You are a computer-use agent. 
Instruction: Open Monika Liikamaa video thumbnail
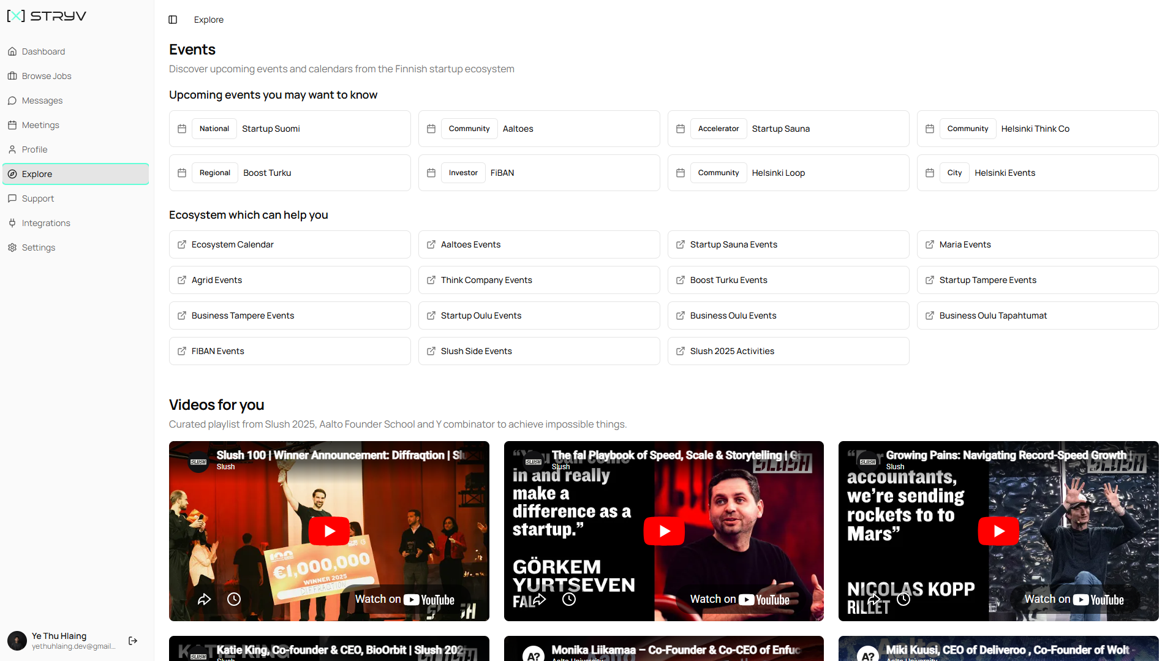(x=664, y=648)
